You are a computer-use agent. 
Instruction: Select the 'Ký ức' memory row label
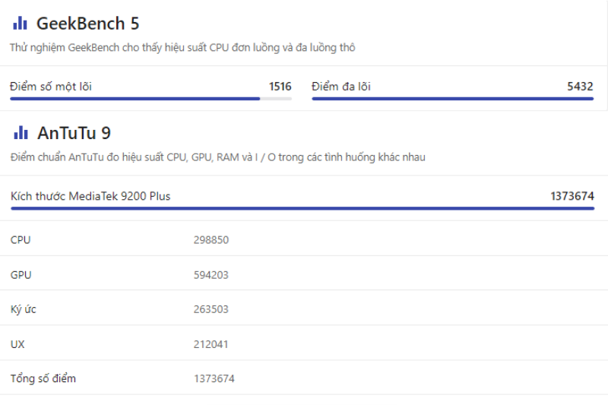coord(24,309)
